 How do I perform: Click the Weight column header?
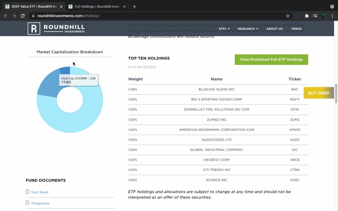(135, 79)
